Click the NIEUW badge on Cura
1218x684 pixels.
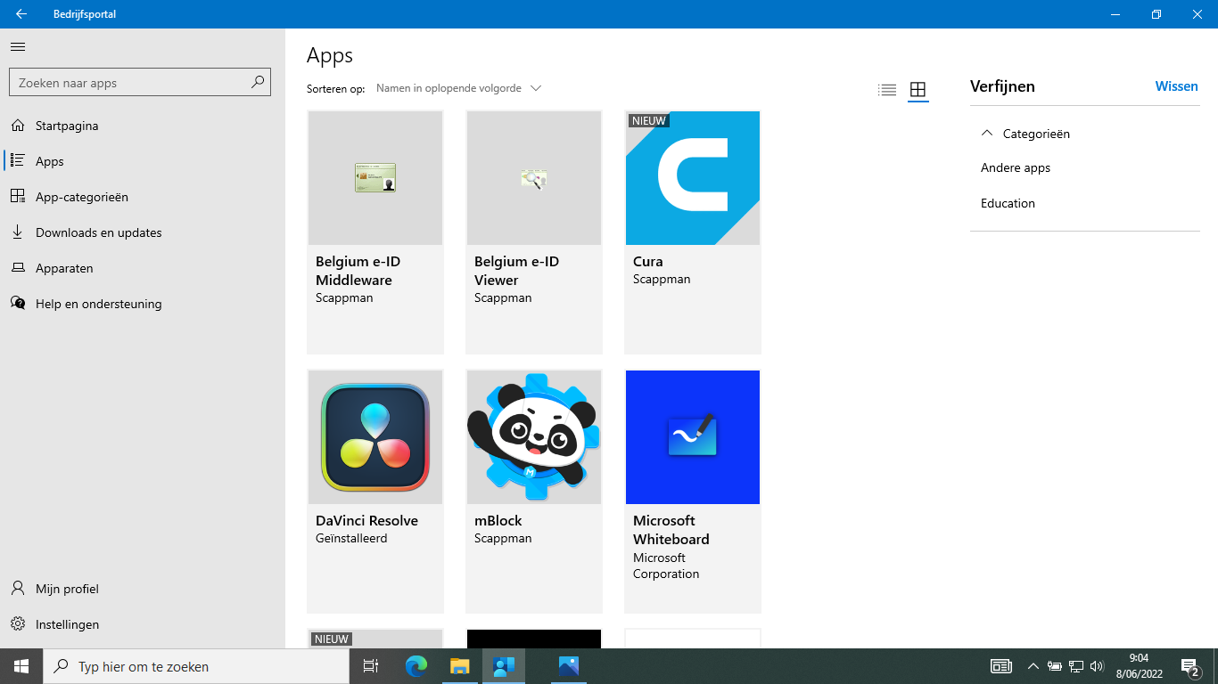pos(648,120)
